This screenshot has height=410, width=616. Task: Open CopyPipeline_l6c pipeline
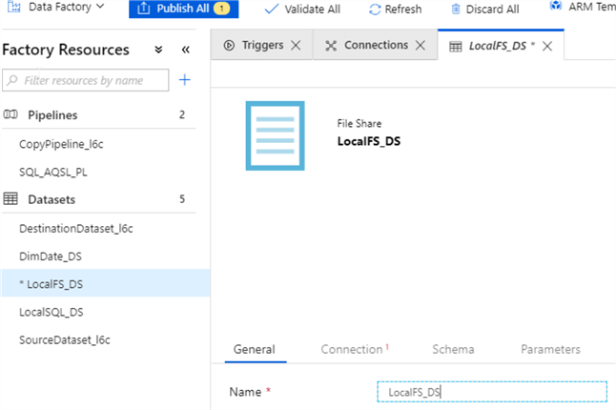(x=61, y=144)
